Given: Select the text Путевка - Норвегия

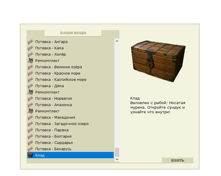Looking at the screenshot, I should click(x=54, y=99).
